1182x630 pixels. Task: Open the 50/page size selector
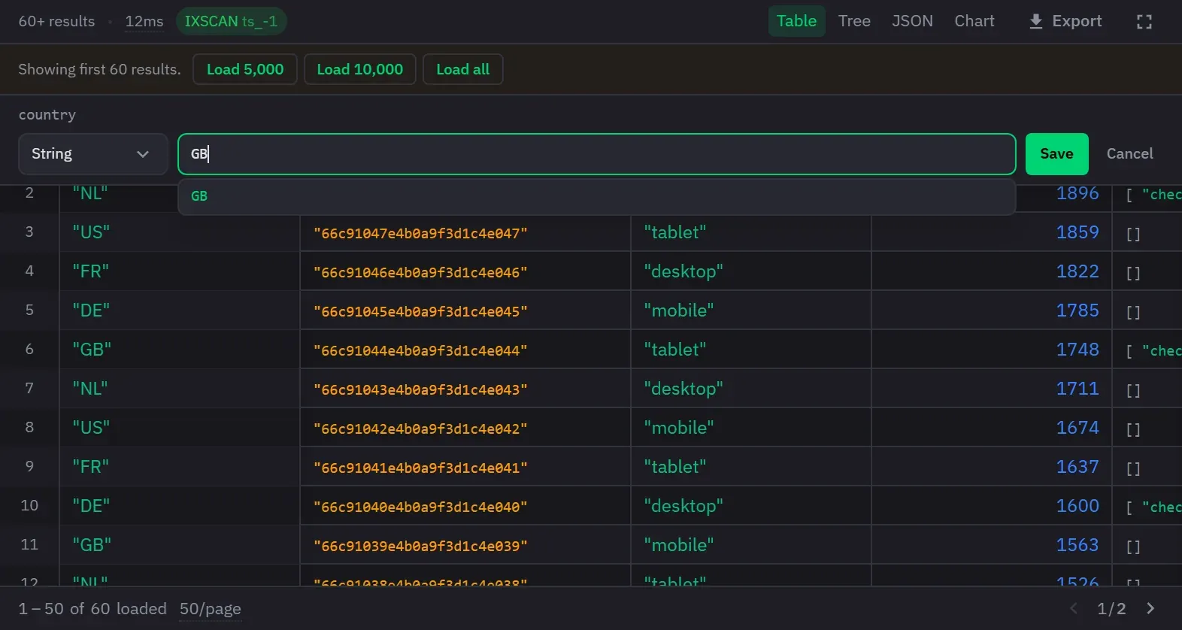coord(211,609)
